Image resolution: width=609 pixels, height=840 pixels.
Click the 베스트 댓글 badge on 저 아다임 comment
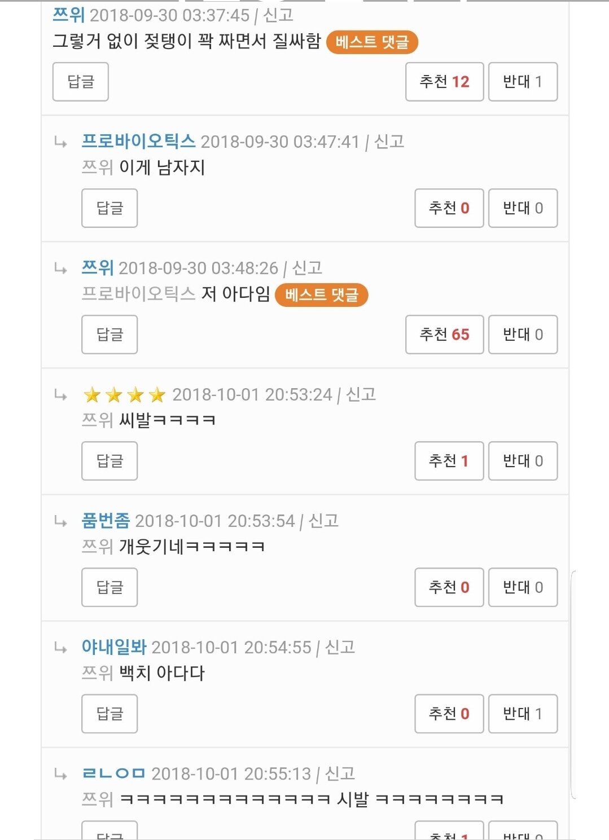click(321, 295)
